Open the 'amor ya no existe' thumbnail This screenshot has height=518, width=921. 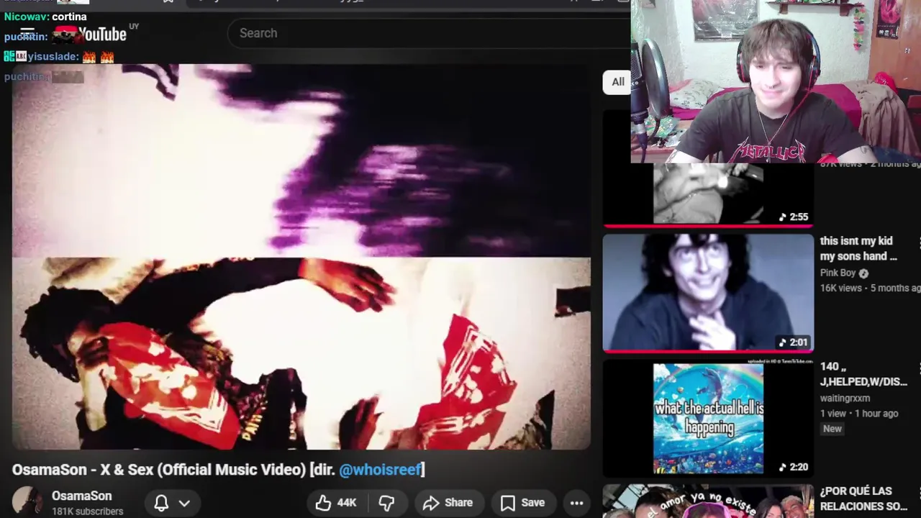708,501
